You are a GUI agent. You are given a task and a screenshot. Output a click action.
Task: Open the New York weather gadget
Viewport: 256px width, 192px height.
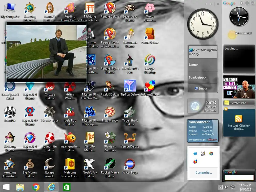(x=203, y=106)
